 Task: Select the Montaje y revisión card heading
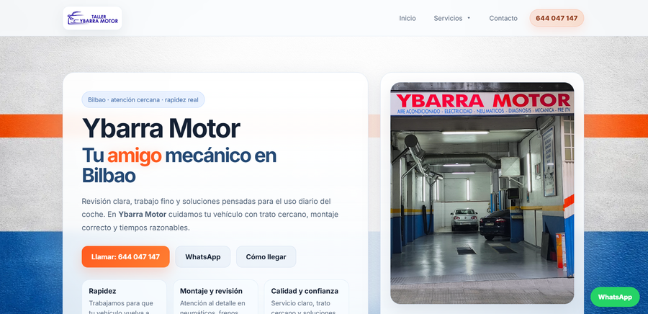[x=211, y=291]
